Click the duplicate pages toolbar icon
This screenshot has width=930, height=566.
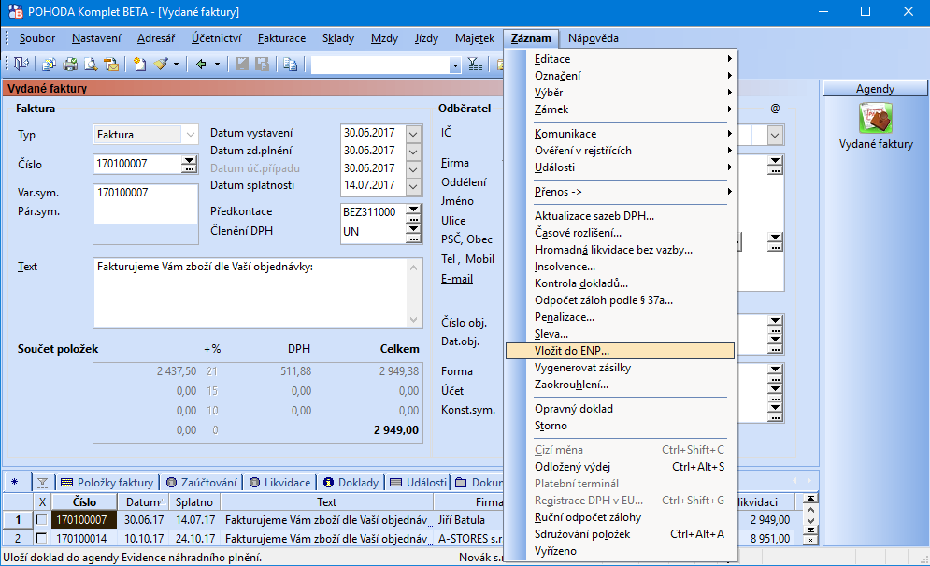pos(290,64)
